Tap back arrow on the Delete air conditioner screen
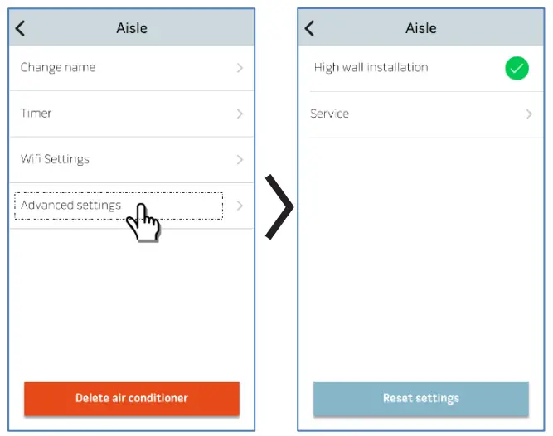The image size is (553, 436). 21,28
